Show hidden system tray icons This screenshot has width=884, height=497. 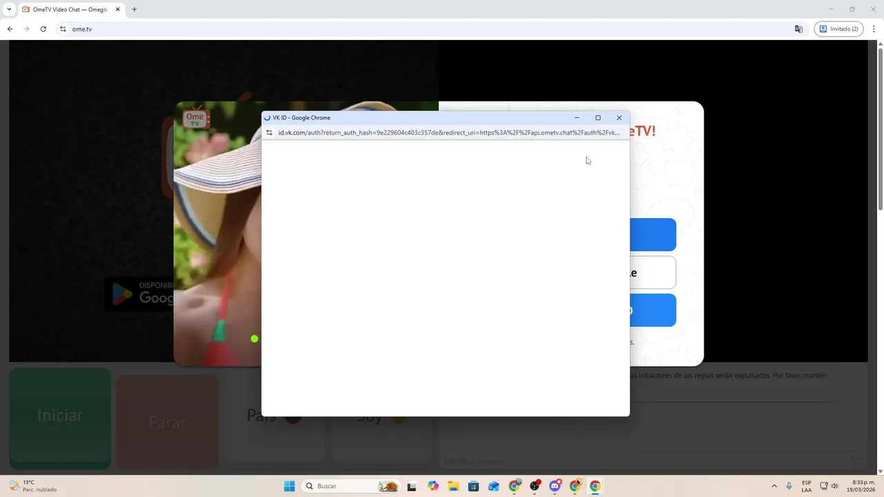[774, 486]
